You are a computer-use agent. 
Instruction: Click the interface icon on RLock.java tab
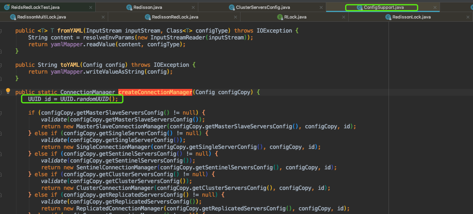(280, 17)
